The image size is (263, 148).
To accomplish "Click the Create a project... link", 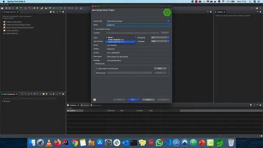I will [13, 30].
